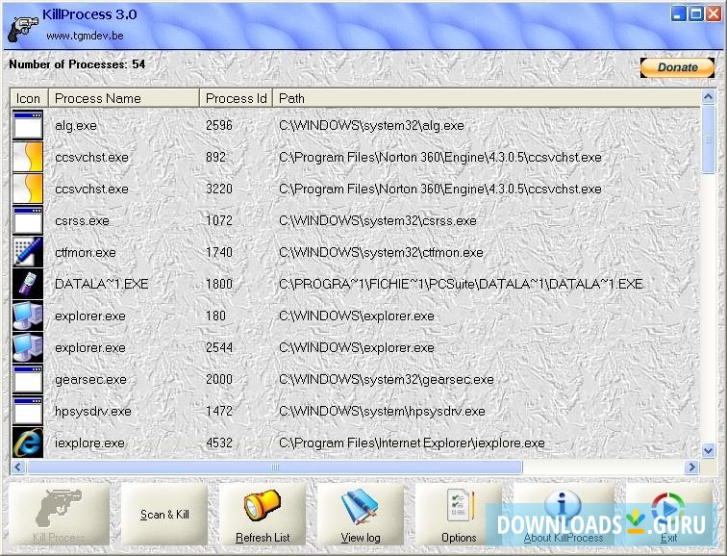The width and height of the screenshot is (727, 556).
Task: Click path C:\WINDOWS\system32\csrss.exe
Action: [x=377, y=220]
